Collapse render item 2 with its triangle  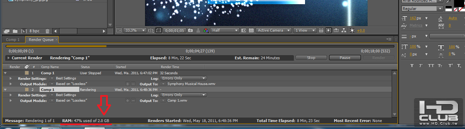[5, 89]
